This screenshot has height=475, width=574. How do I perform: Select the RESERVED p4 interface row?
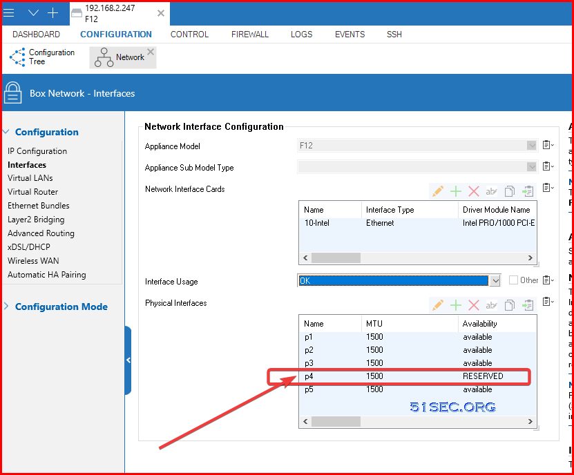pyautogui.click(x=418, y=376)
